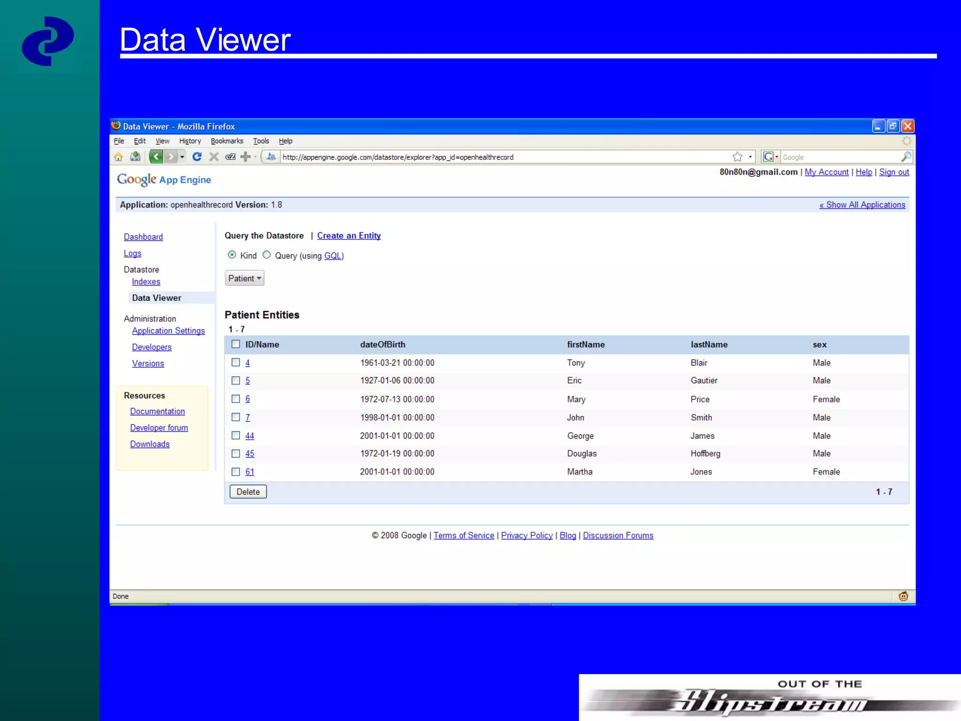Open the My Account link
Viewport: 961px width, 721px height.
826,172
